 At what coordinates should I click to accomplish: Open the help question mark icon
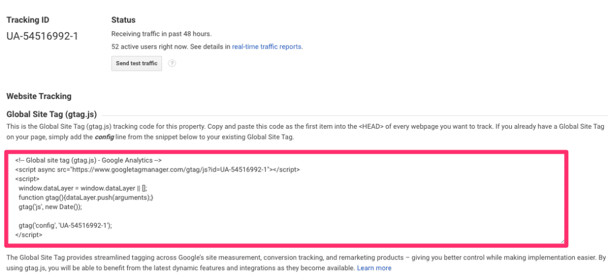tap(172, 64)
